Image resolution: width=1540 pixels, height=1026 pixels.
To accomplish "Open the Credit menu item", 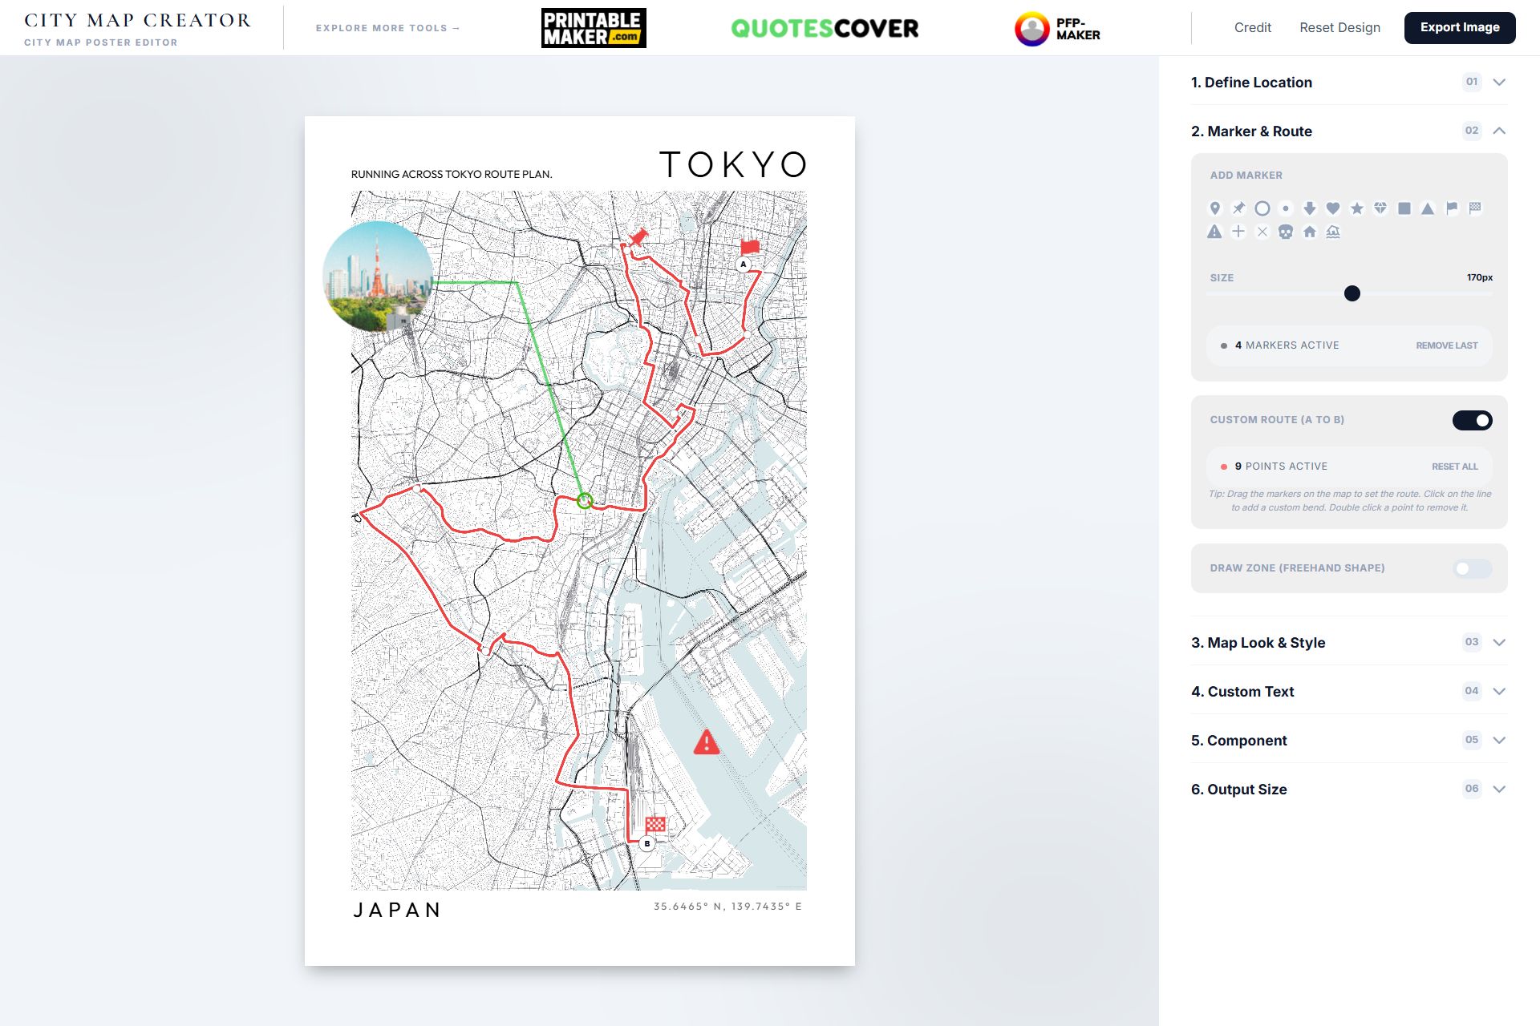I will pyautogui.click(x=1252, y=27).
